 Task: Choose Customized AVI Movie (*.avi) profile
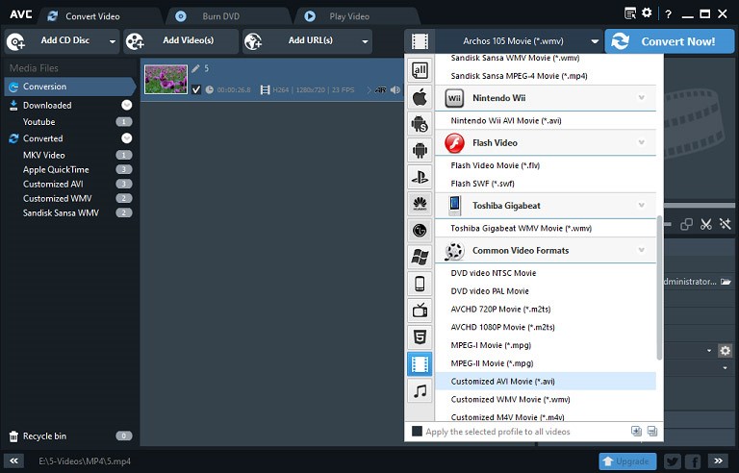pos(546,381)
